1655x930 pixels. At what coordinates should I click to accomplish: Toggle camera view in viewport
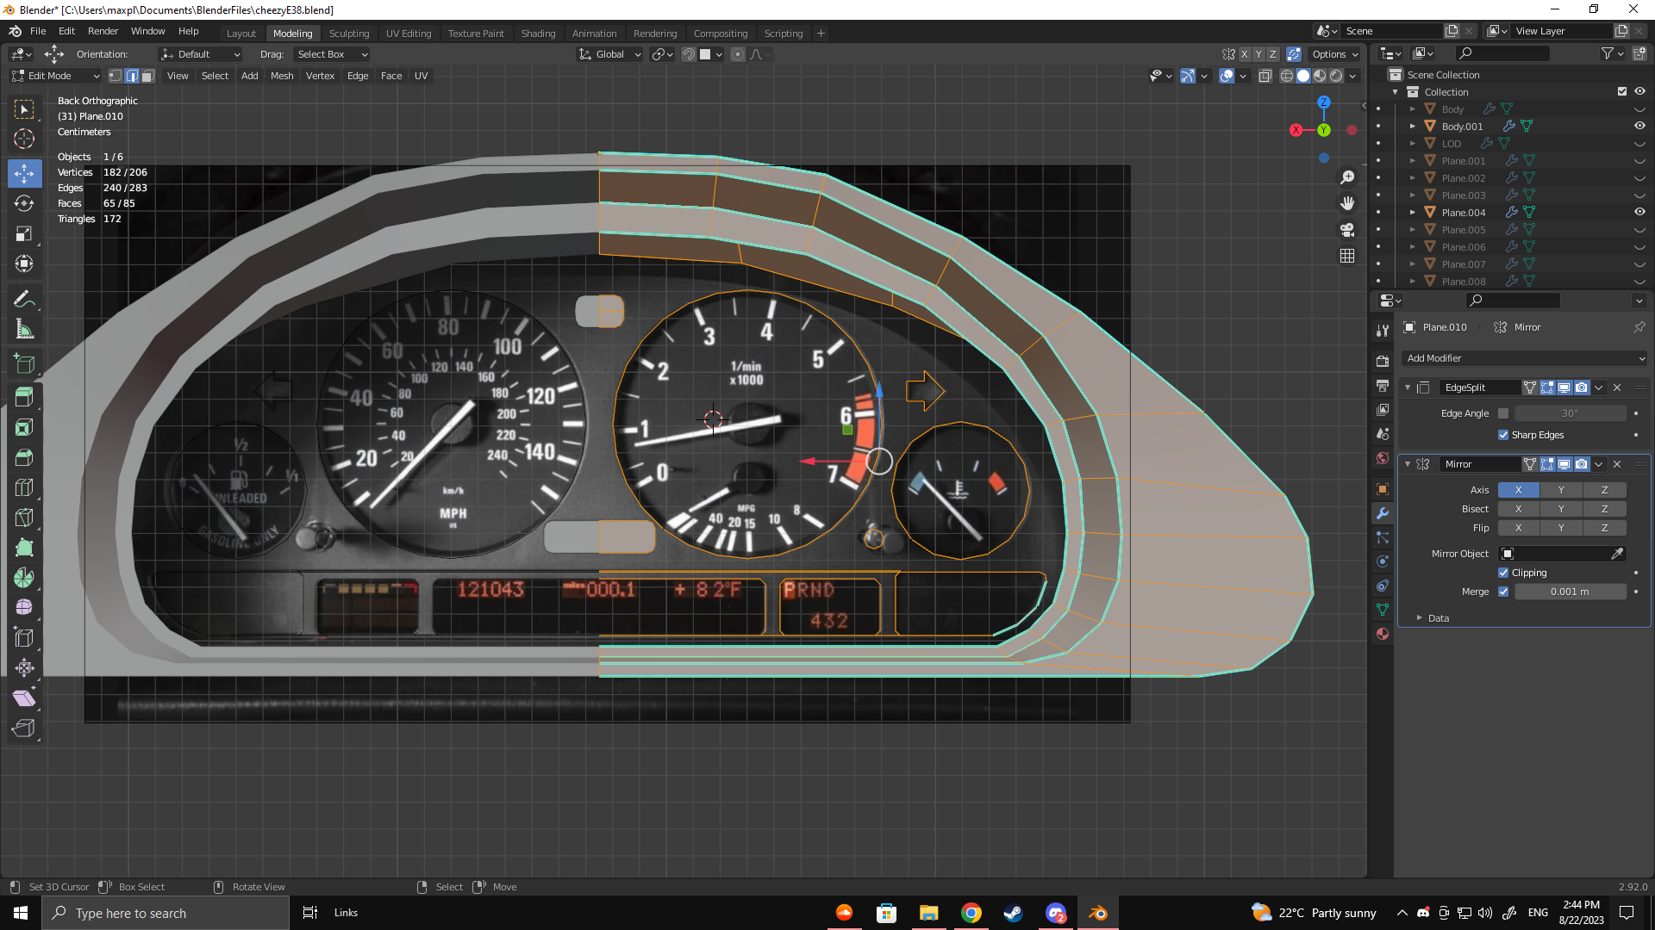pyautogui.click(x=1347, y=230)
